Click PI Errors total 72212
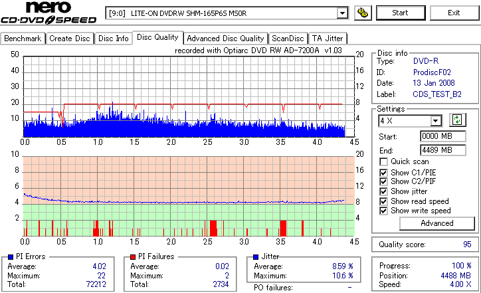The height and width of the screenshot is (293, 481). click(x=96, y=284)
